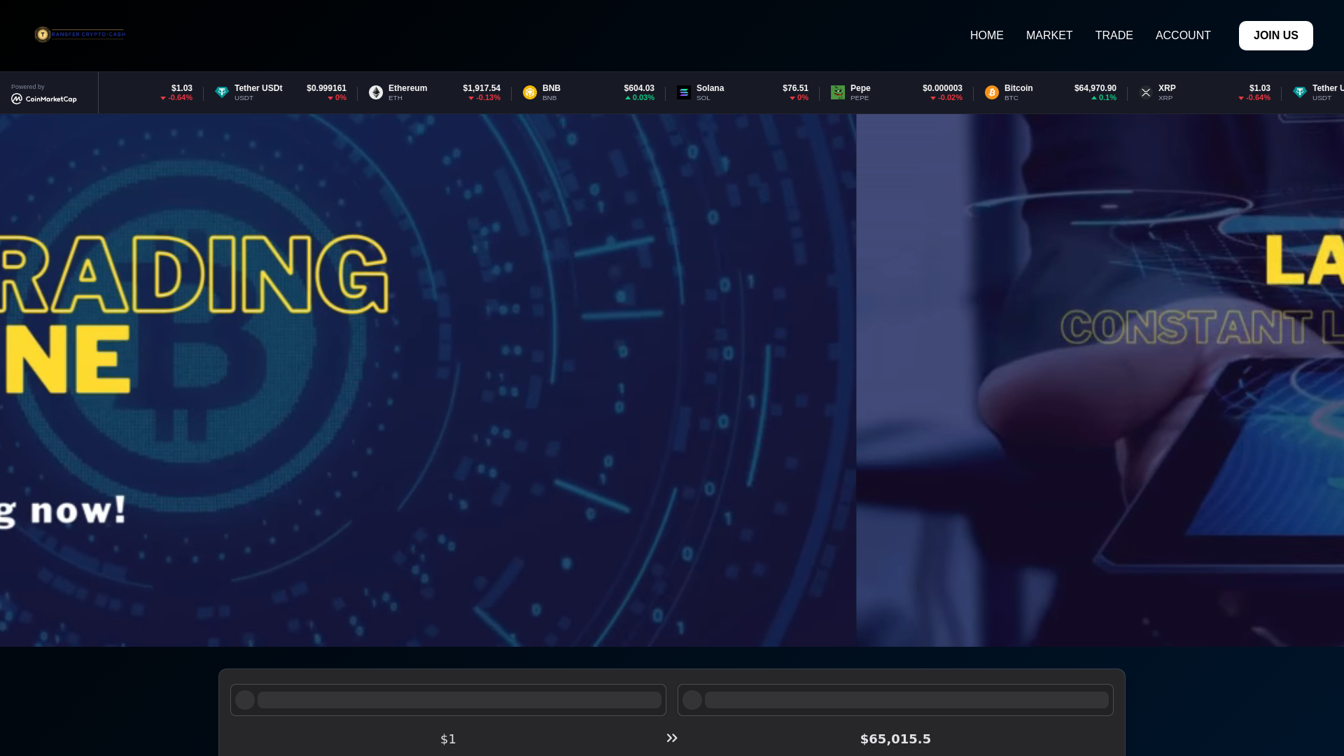Select the Ethereum coin icon
This screenshot has width=1344, height=756.
click(376, 92)
